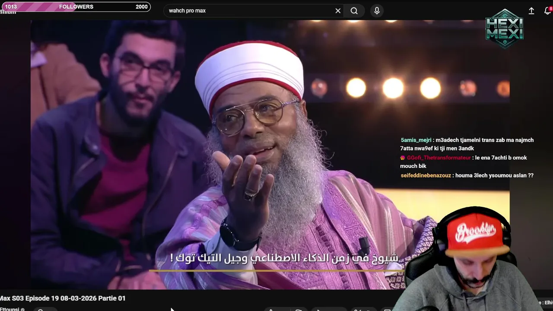Click the video title 'Max S03 Episode 19'

(x=63, y=298)
